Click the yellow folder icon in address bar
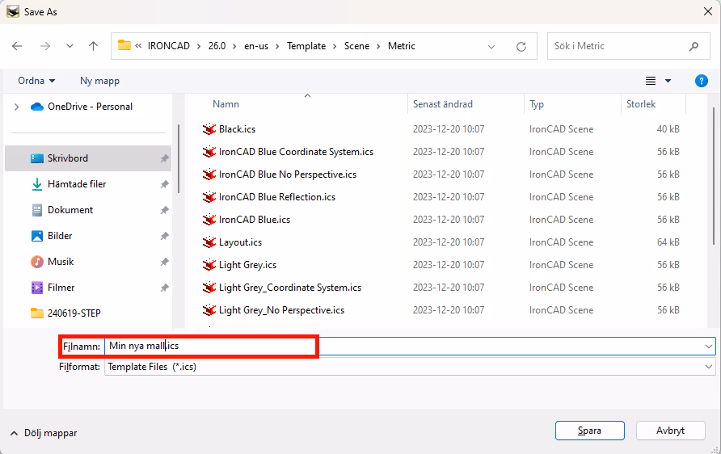Screen dimensions: 721x454 (124, 45)
